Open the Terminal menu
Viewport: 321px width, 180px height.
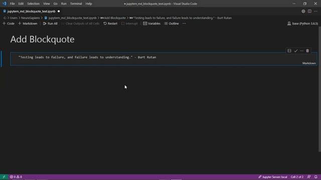[x=76, y=3]
